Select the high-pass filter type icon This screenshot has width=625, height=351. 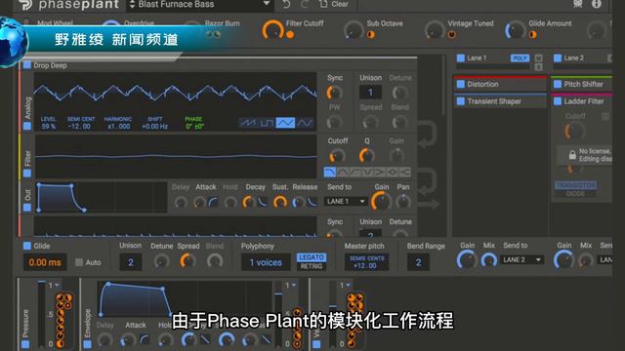354,173
